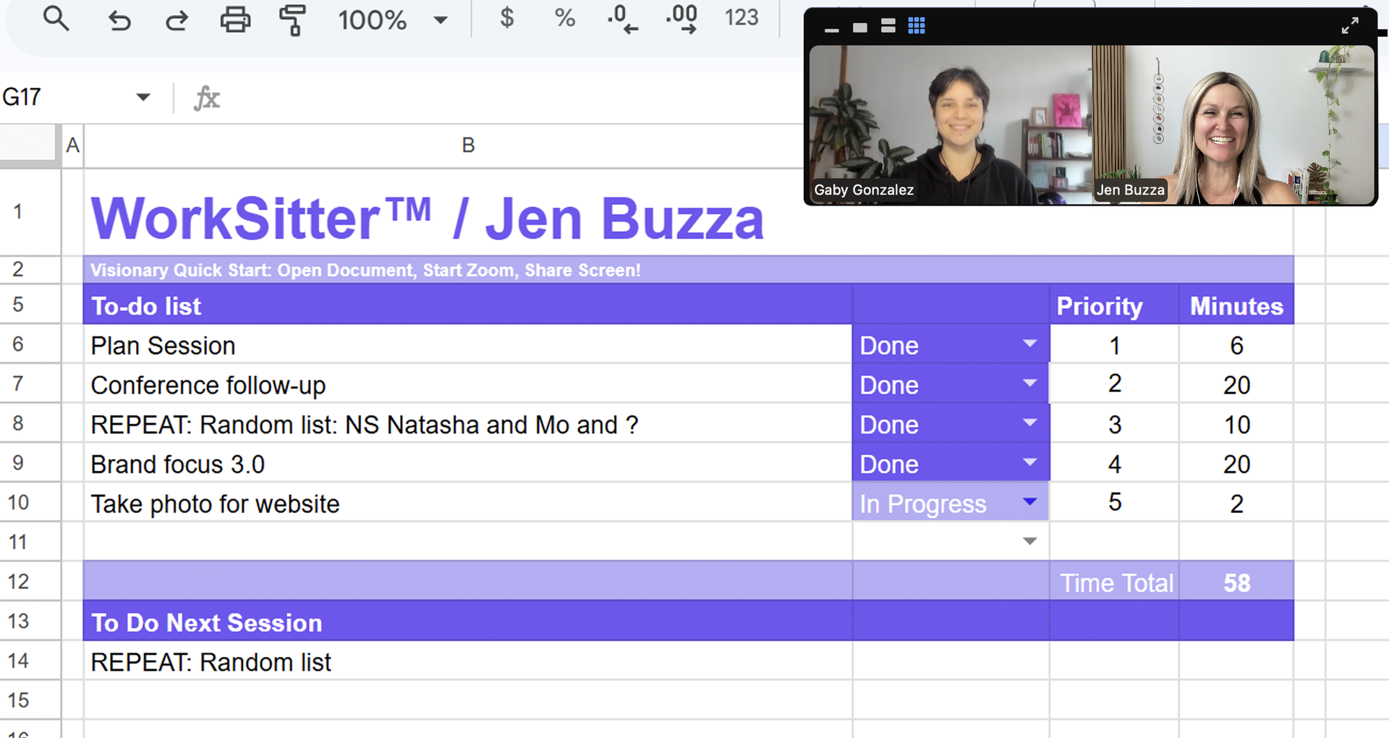The image size is (1389, 738).
Task: Click the Print icon
Action: [x=235, y=20]
